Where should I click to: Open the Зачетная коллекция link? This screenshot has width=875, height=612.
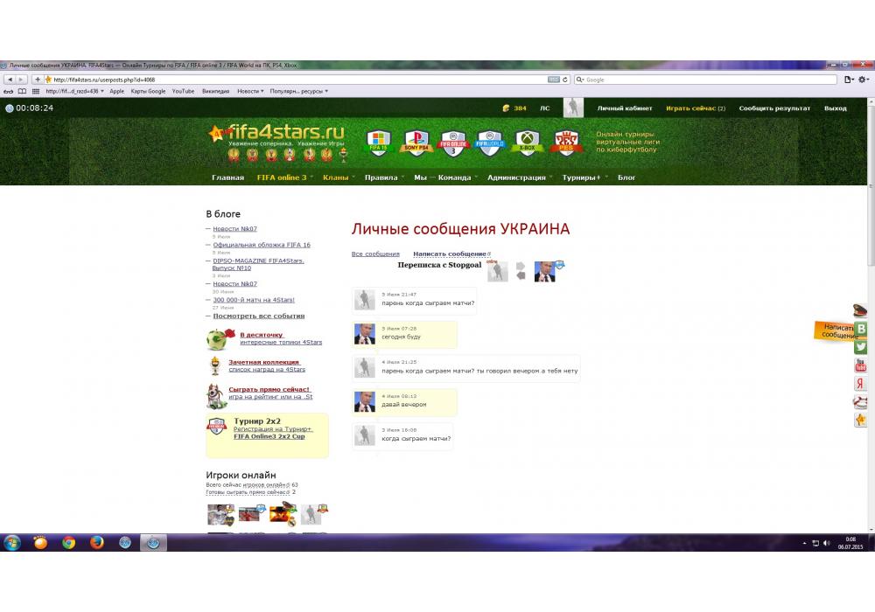pyautogui.click(x=264, y=362)
